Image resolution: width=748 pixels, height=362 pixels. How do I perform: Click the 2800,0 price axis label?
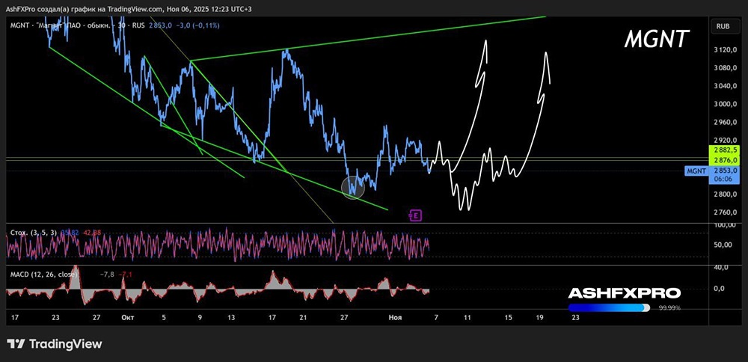pyautogui.click(x=725, y=194)
